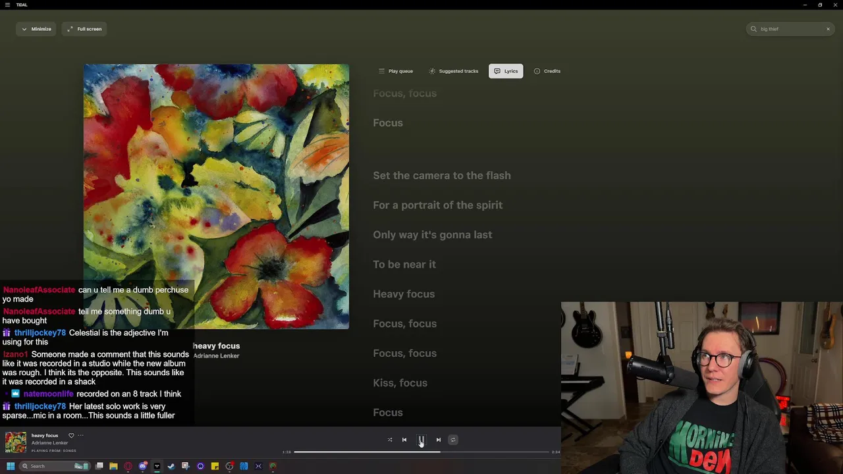Click lyric line 'To be near it'
Viewport: 843px width, 474px height.
click(404, 265)
